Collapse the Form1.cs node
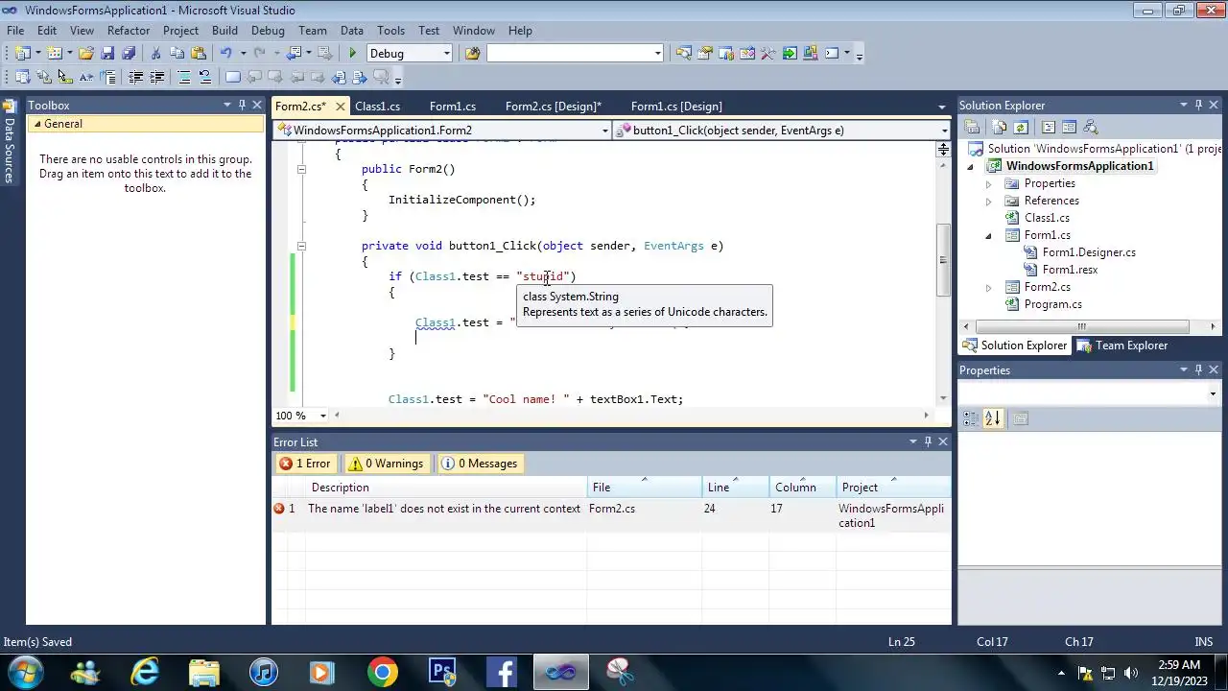 tap(988, 235)
